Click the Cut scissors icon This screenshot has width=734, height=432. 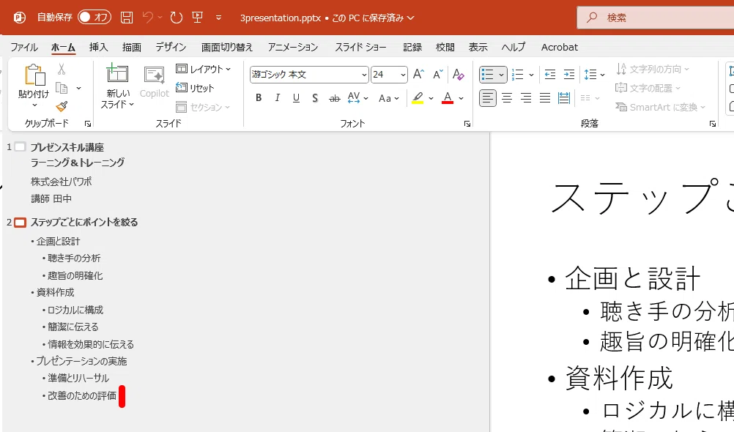[62, 70]
